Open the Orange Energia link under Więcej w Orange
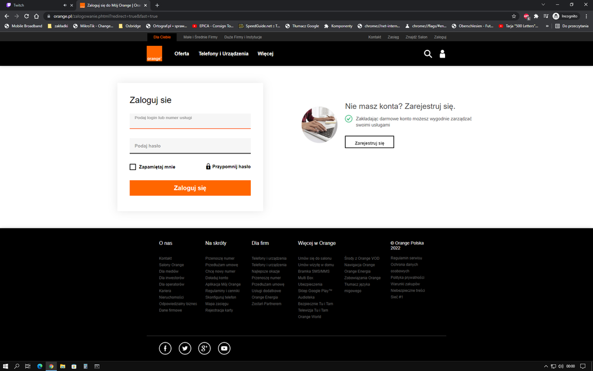Image resolution: width=593 pixels, height=371 pixels. [x=357, y=272]
